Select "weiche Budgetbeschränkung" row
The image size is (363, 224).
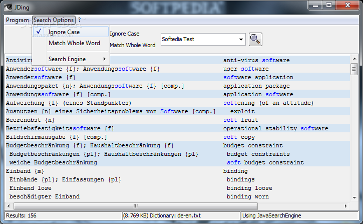coord(53,163)
